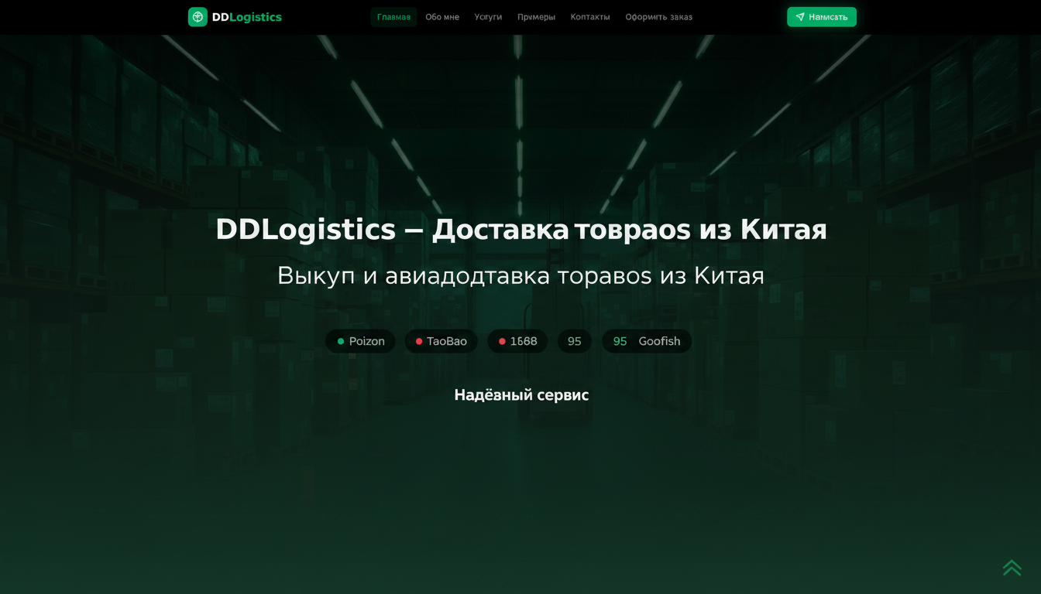The width and height of the screenshot is (1041, 594).
Task: Select the Goofish marketplace pill
Action: [x=647, y=341]
